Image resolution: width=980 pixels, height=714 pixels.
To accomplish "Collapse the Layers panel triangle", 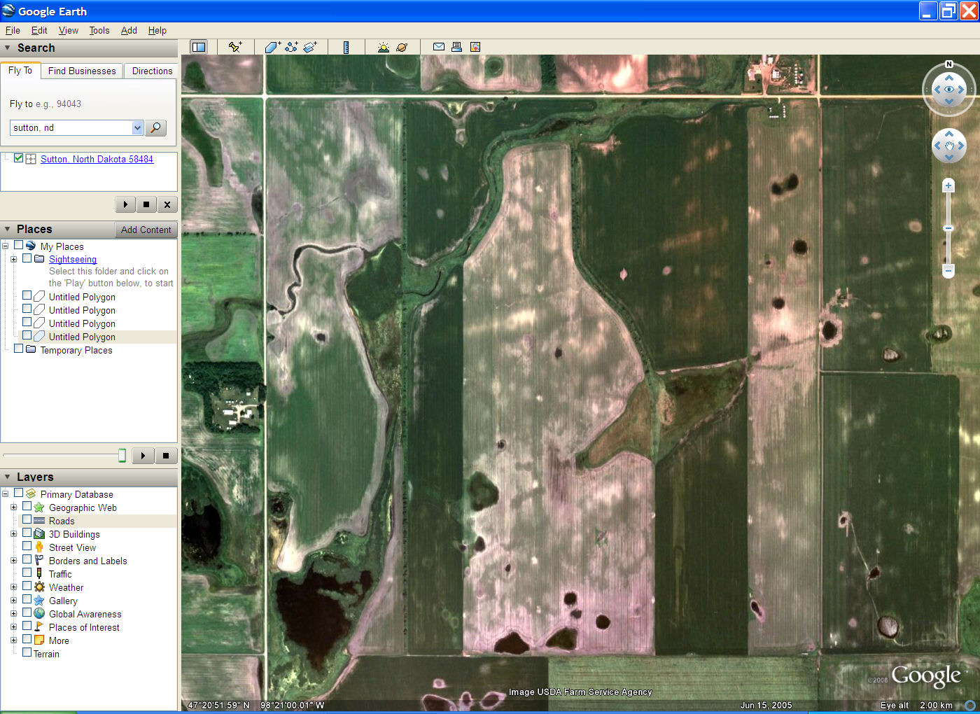I will [8, 477].
